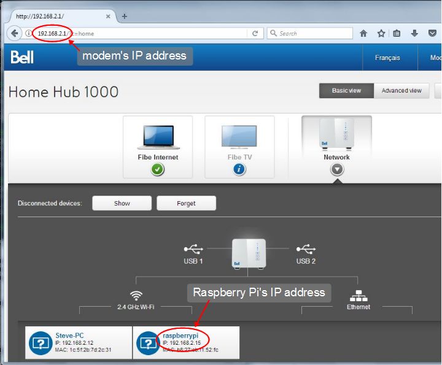442x365 pixels.
Task: Click Steve-PC MAC address text
Action: 83,350
